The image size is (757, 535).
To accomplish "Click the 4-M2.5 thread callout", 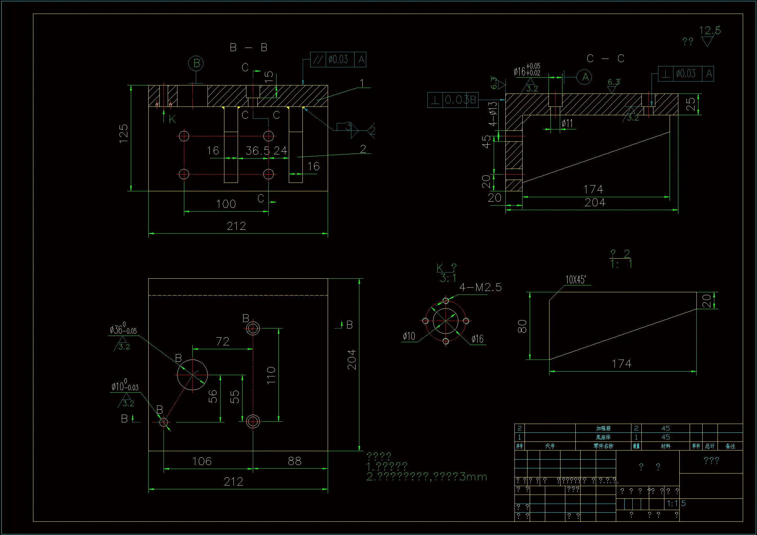I will tap(480, 287).
